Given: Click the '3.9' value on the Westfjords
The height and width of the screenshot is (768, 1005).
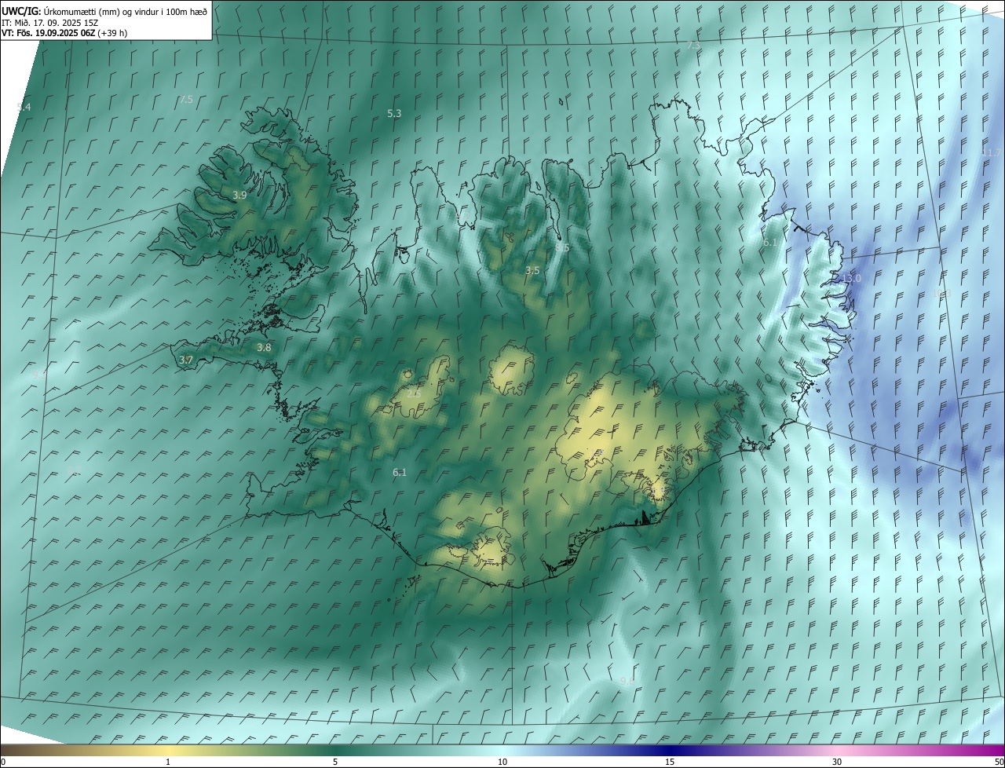Looking at the screenshot, I should (x=239, y=195).
